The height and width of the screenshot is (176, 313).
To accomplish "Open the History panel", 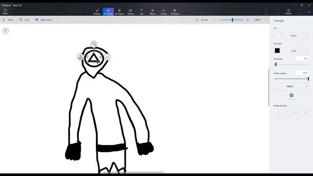I will [x=289, y=12].
